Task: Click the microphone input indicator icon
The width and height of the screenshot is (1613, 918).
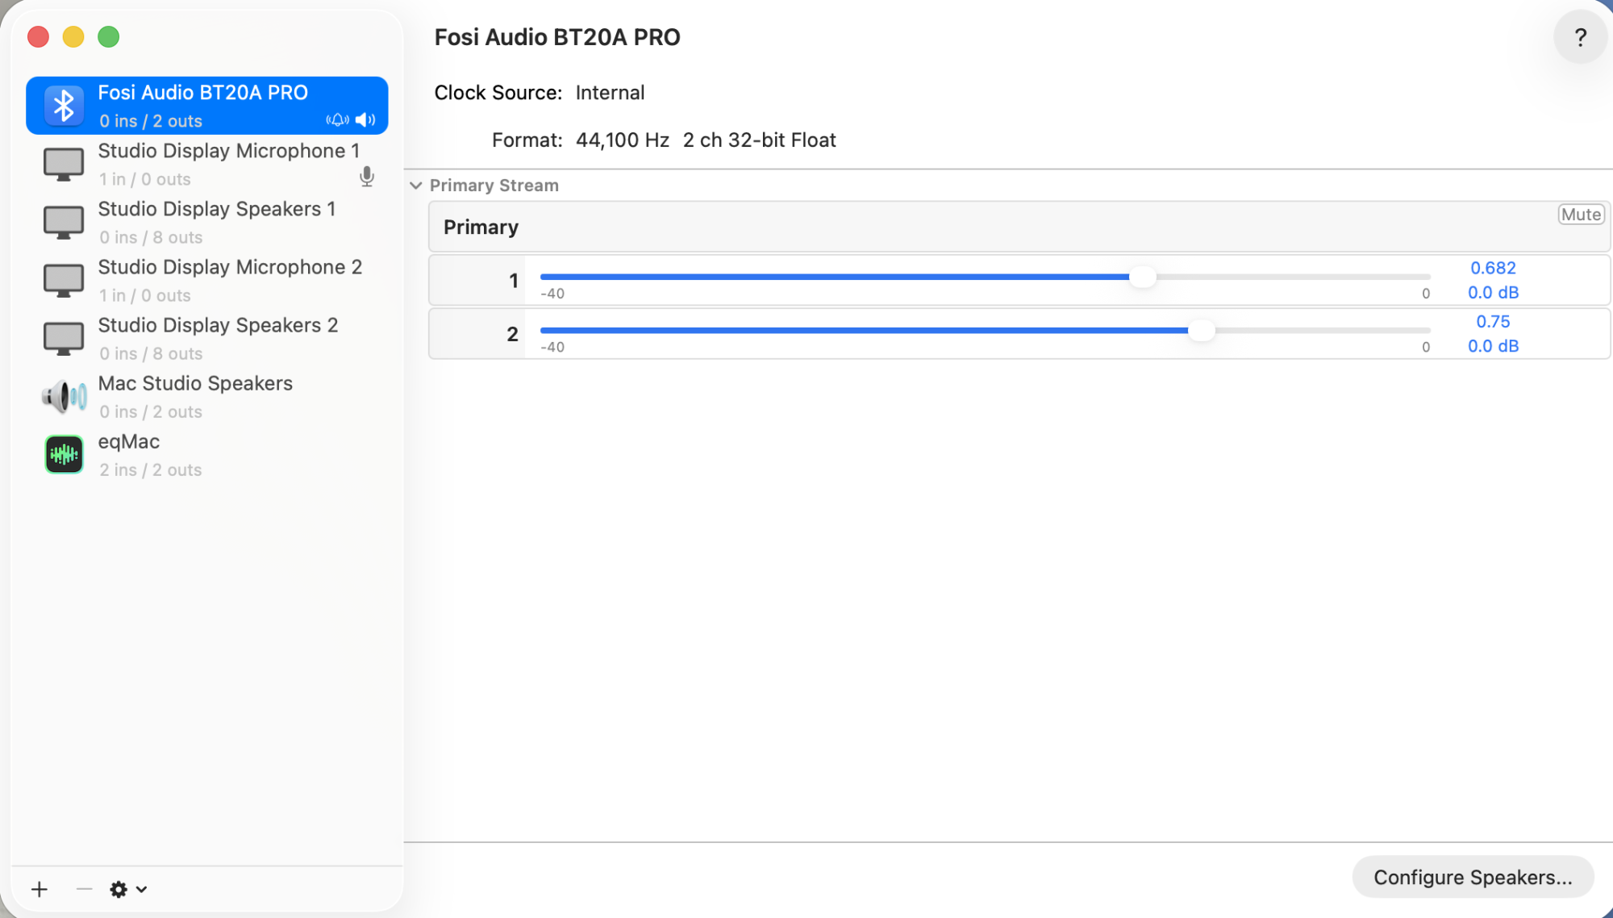Action: (367, 177)
